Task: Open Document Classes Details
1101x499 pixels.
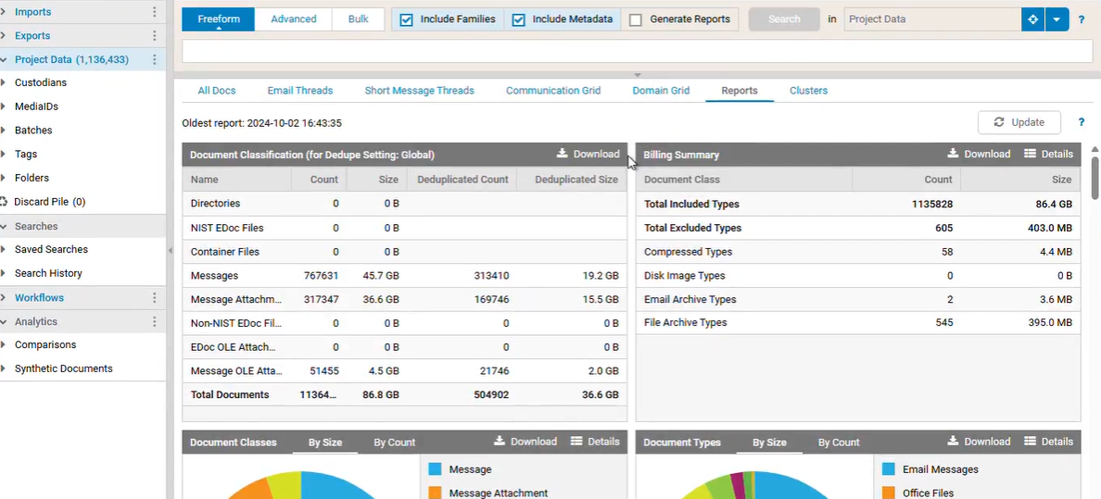Action: (x=595, y=442)
